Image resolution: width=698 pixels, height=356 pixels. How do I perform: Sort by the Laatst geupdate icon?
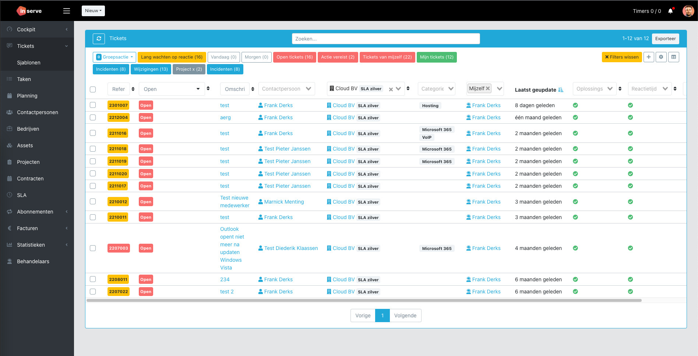(561, 89)
